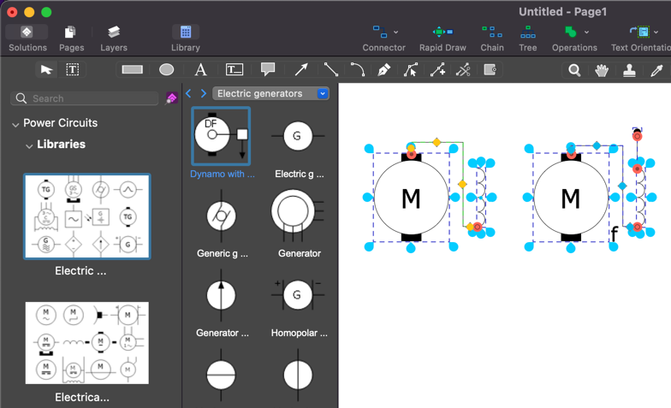Select the Electrical rotating machines library thumbnail
The image size is (671, 408).
click(87, 342)
